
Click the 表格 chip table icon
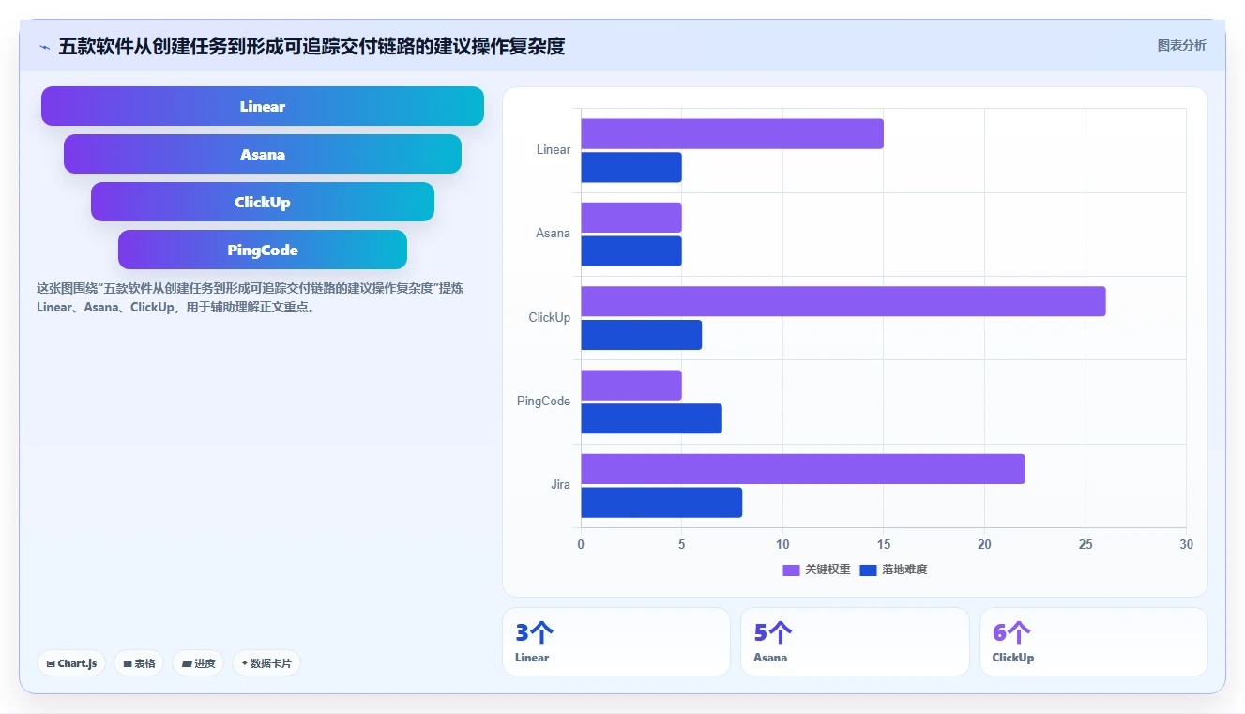click(x=128, y=663)
